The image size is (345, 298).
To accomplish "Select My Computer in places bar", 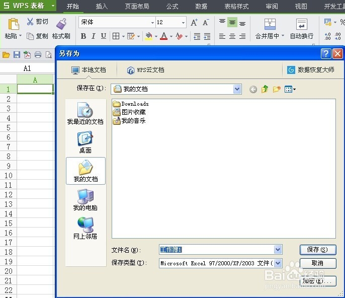I will point(85,199).
